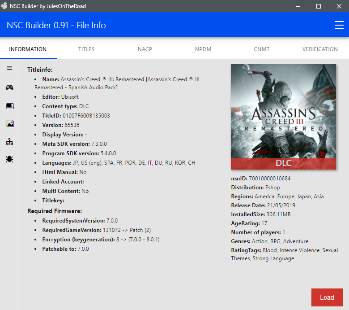Screen dimensions: 349x310
Task: Minimize the NSC Builder window
Action: pyautogui.click(x=298, y=6)
